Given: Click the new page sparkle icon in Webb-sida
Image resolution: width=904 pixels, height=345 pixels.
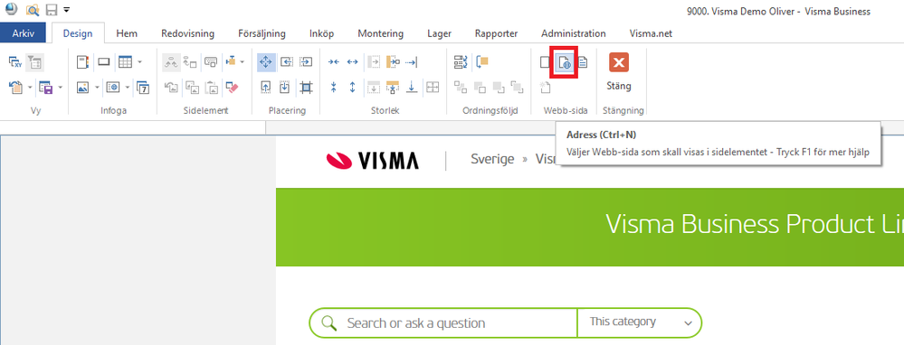Looking at the screenshot, I should 546,88.
